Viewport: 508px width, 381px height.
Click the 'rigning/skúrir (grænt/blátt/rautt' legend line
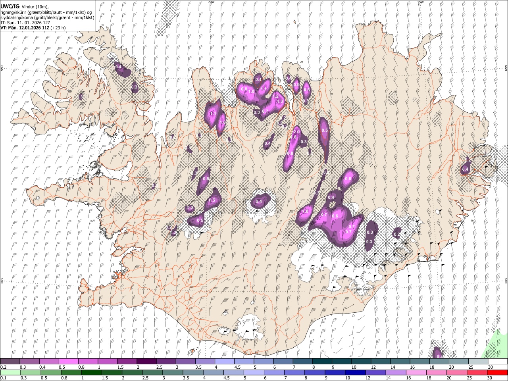[x=46, y=12]
